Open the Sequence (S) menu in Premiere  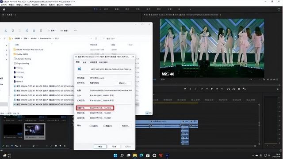pos(27,5)
